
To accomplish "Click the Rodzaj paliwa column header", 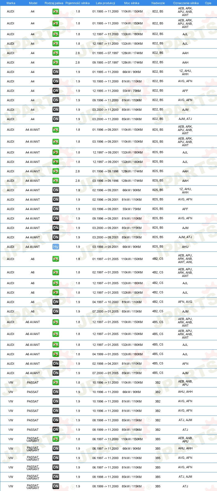I will [x=54, y=3].
